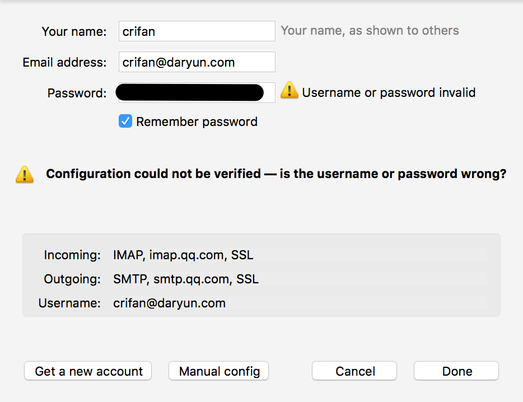The width and height of the screenshot is (523, 402).
Task: Click the warning icon beside the password field
Action: point(289,91)
